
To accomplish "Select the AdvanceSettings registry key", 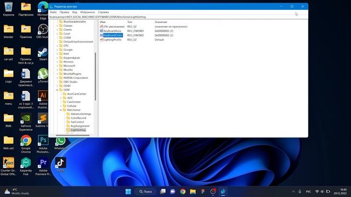I will coord(81,114).
